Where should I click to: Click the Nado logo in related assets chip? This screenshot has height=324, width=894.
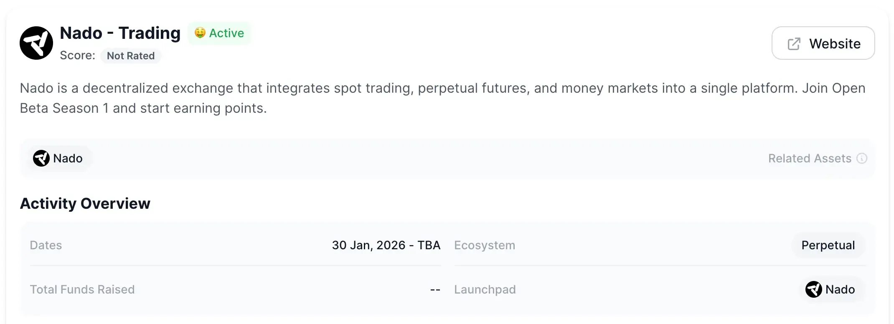click(41, 158)
